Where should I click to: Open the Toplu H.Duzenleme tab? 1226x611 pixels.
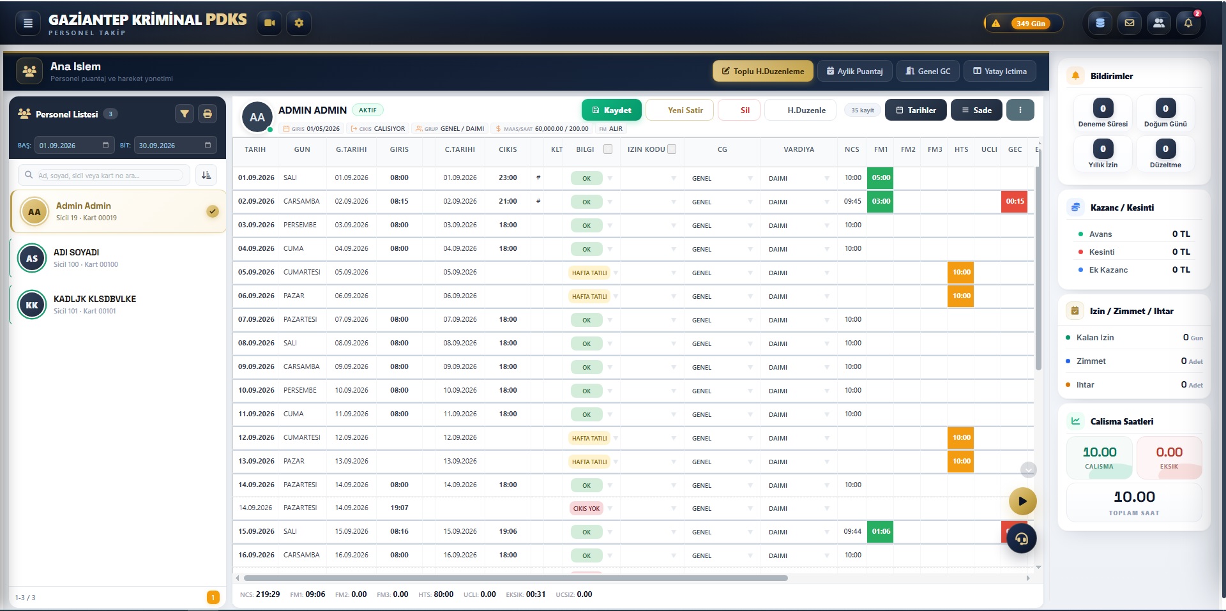763,71
